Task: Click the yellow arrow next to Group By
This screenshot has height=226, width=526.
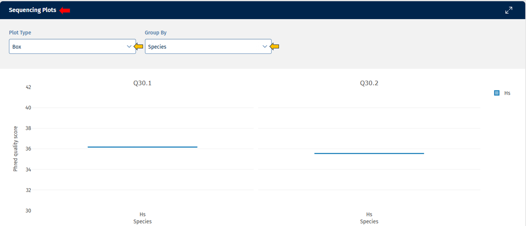Action: click(275, 46)
